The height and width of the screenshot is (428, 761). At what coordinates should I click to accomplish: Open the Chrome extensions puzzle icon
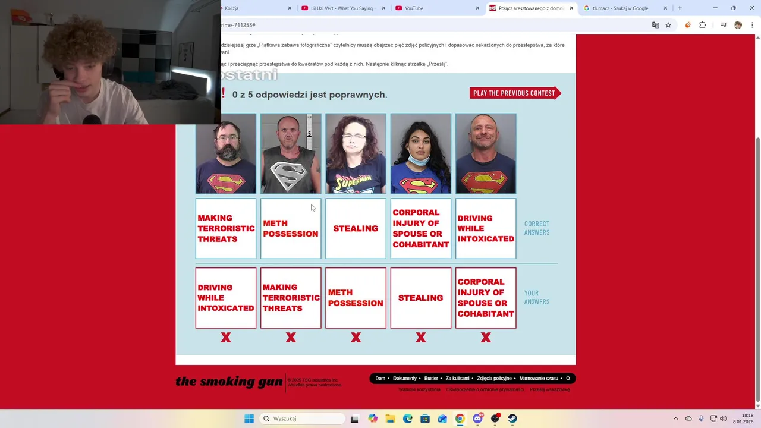[x=702, y=25]
